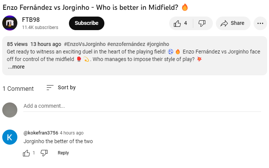Expand description with ...more
This screenshot has height=168, width=269.
point(16,67)
